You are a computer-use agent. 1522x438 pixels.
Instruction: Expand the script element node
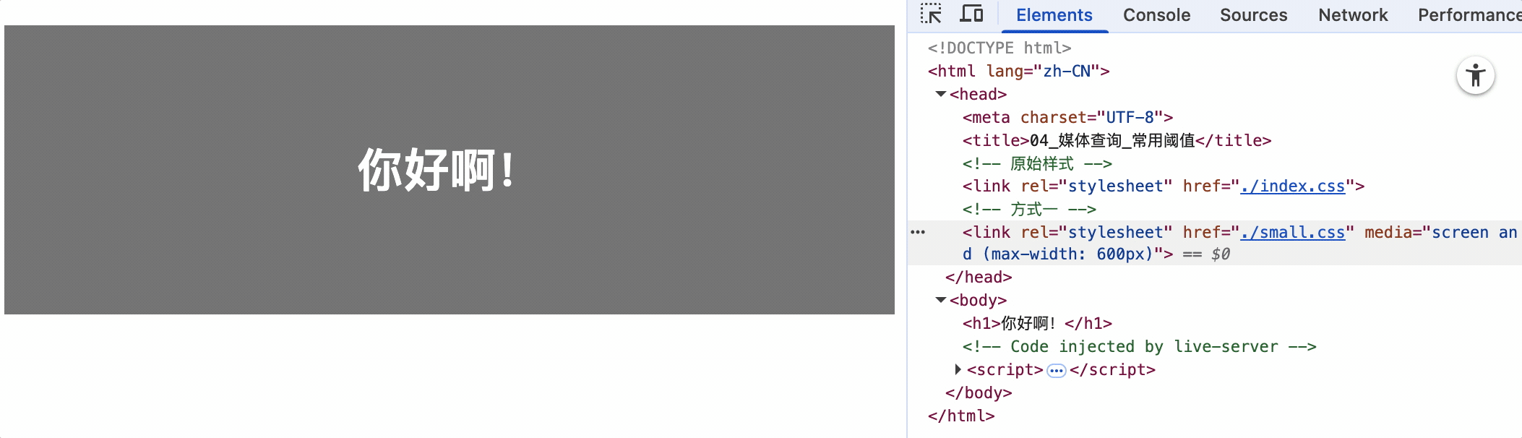pos(958,369)
